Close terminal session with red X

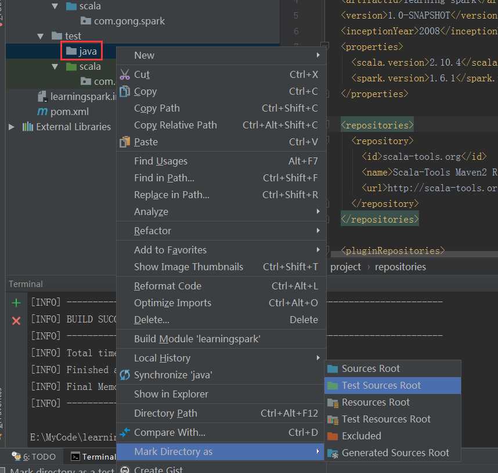pyautogui.click(x=16, y=320)
